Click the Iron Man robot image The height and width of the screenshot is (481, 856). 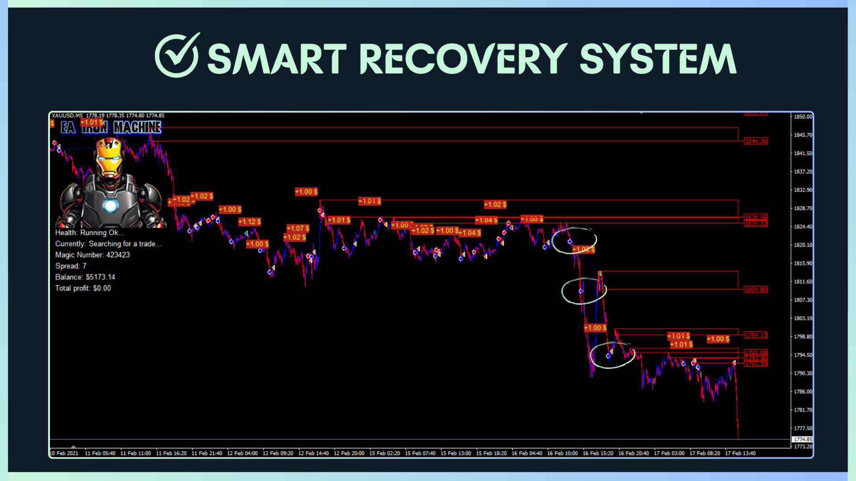click(111, 183)
